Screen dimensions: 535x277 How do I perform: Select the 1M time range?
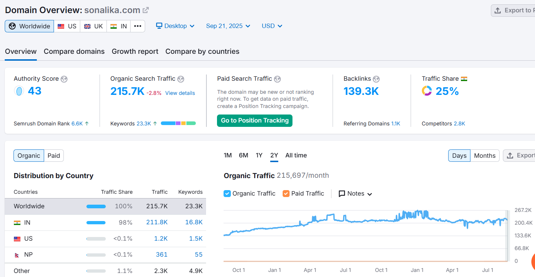[x=228, y=155]
